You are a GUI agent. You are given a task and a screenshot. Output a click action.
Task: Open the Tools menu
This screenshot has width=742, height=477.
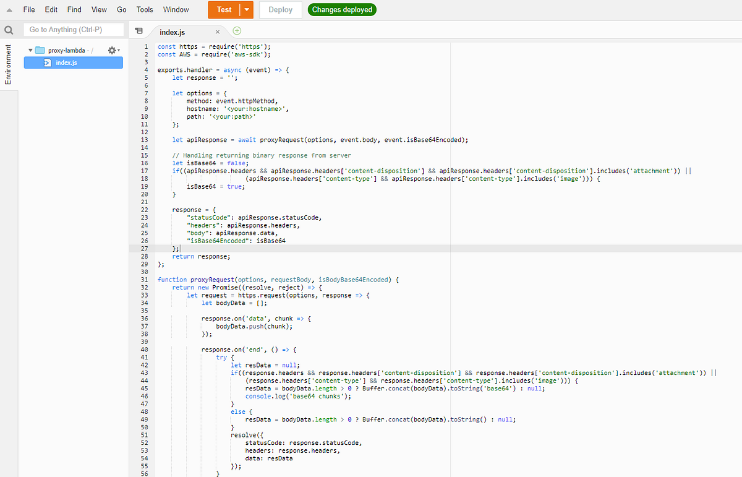(145, 10)
